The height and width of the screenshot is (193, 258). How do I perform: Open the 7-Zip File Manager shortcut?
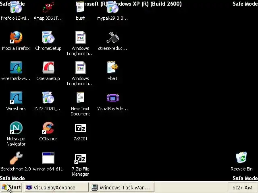click(80, 159)
